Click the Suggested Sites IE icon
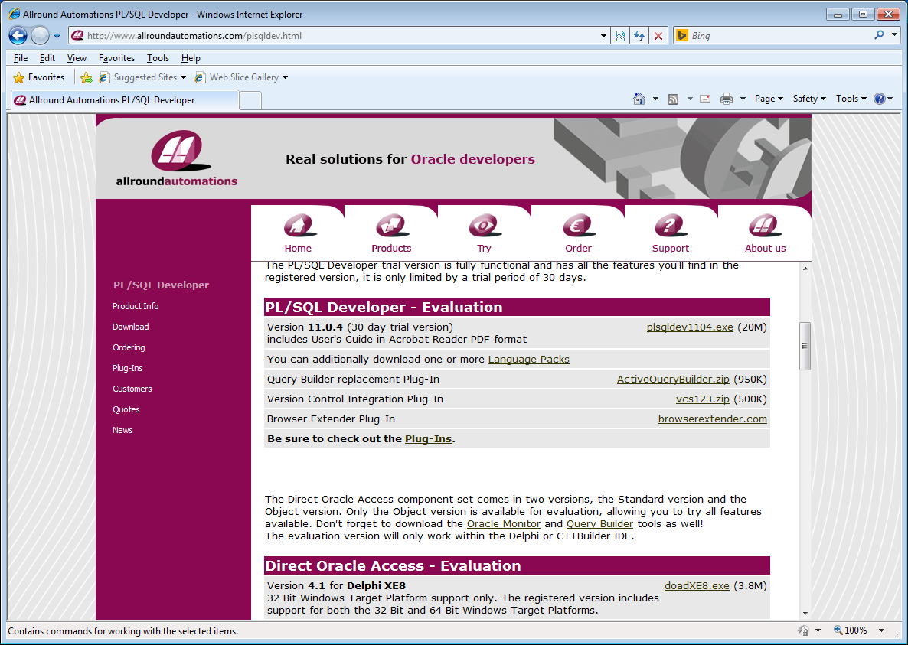 tap(104, 77)
